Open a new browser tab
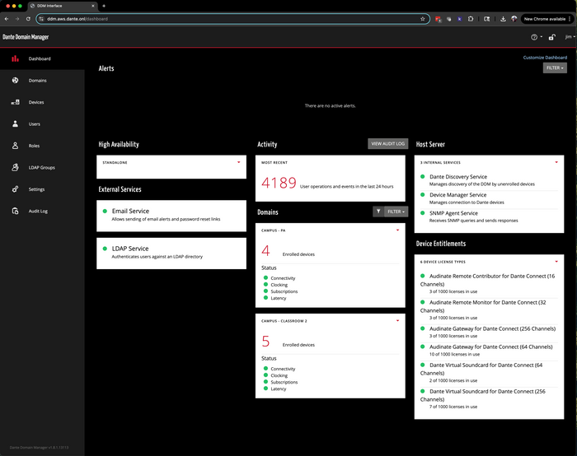The height and width of the screenshot is (456, 577). pos(104,6)
